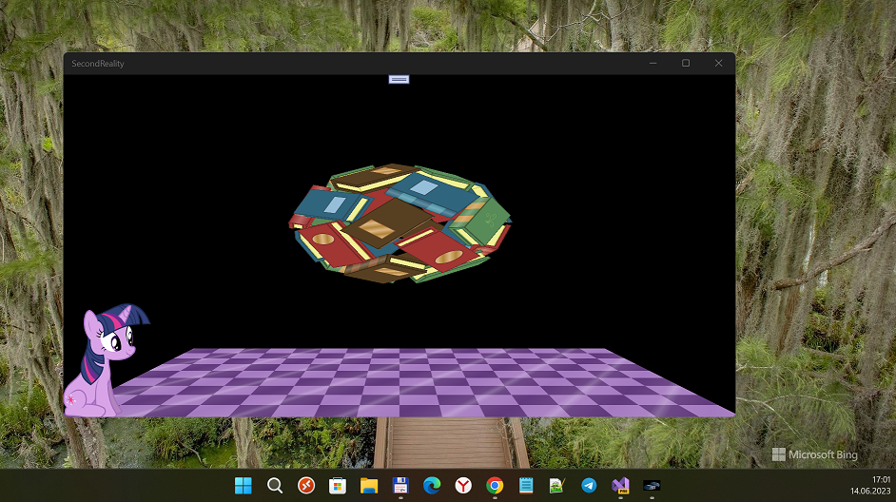Click the small bar widget atop SecondReality canvas

pos(399,79)
